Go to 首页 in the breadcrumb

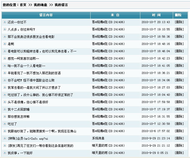(x=23, y=5)
